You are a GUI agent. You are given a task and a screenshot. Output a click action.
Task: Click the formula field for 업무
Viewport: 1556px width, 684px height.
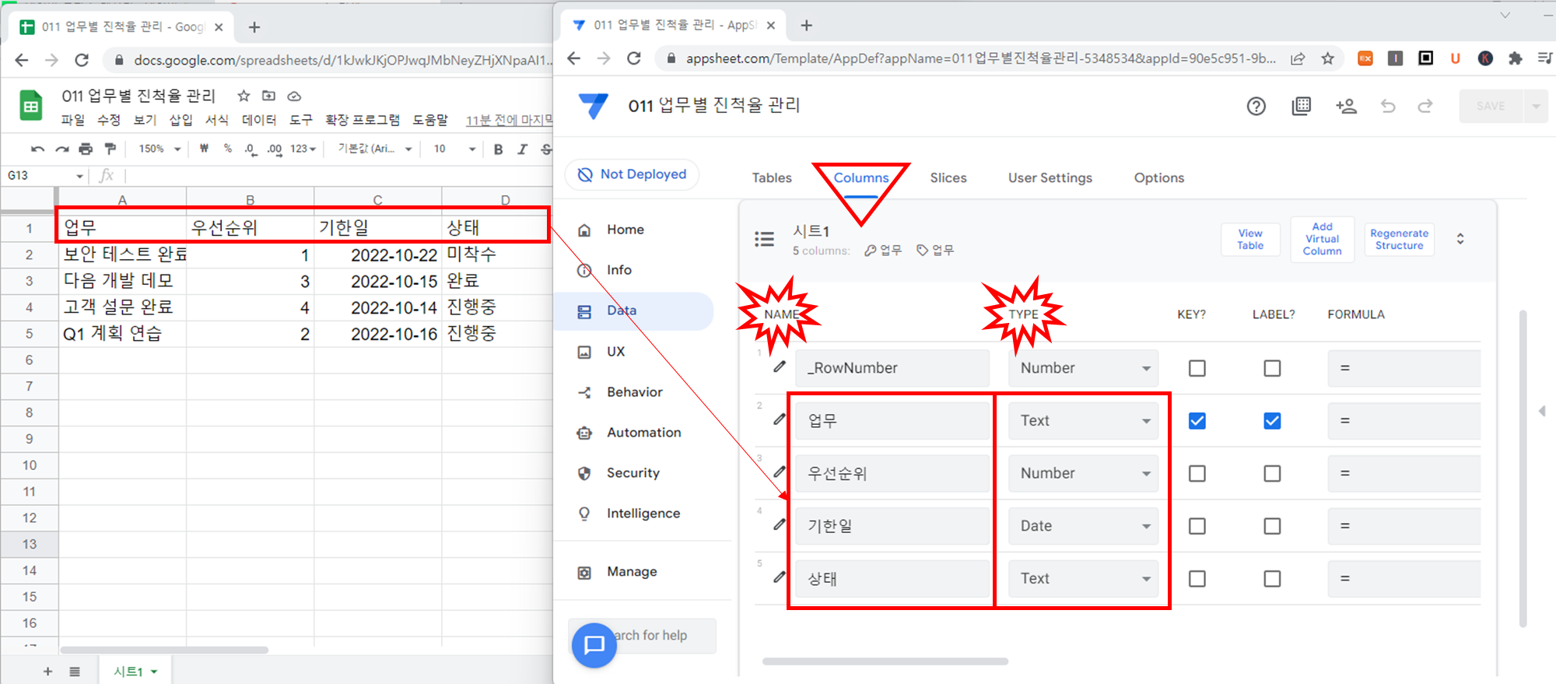tap(1404, 421)
